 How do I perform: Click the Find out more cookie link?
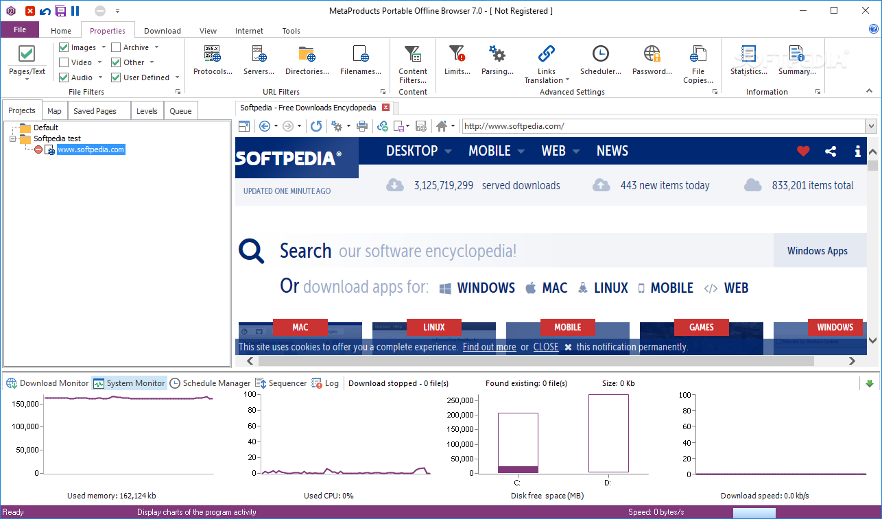pos(489,347)
